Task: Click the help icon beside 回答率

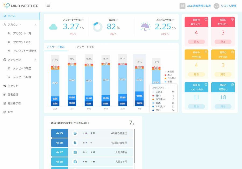Action: [117, 20]
